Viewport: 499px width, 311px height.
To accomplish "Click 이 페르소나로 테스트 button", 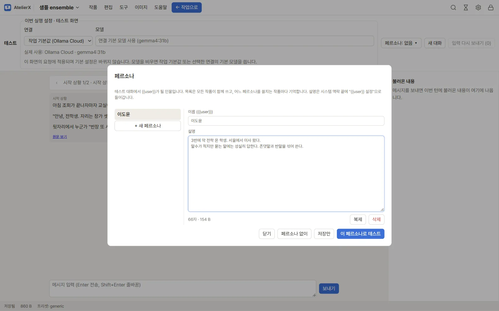I will coord(361,234).
